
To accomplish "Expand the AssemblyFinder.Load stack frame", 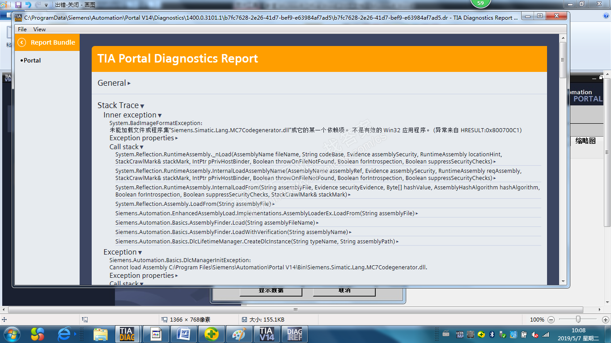I will click(x=317, y=223).
